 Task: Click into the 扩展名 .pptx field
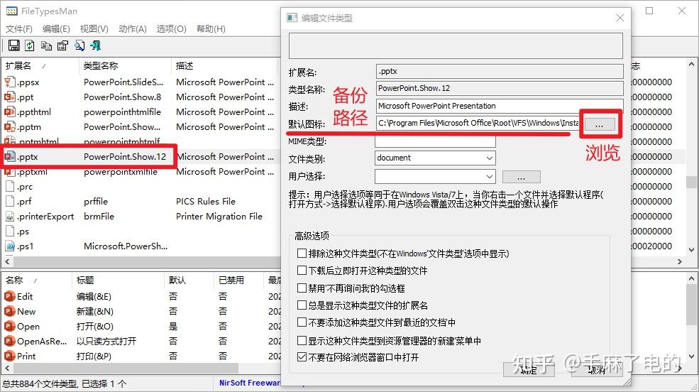coord(500,71)
